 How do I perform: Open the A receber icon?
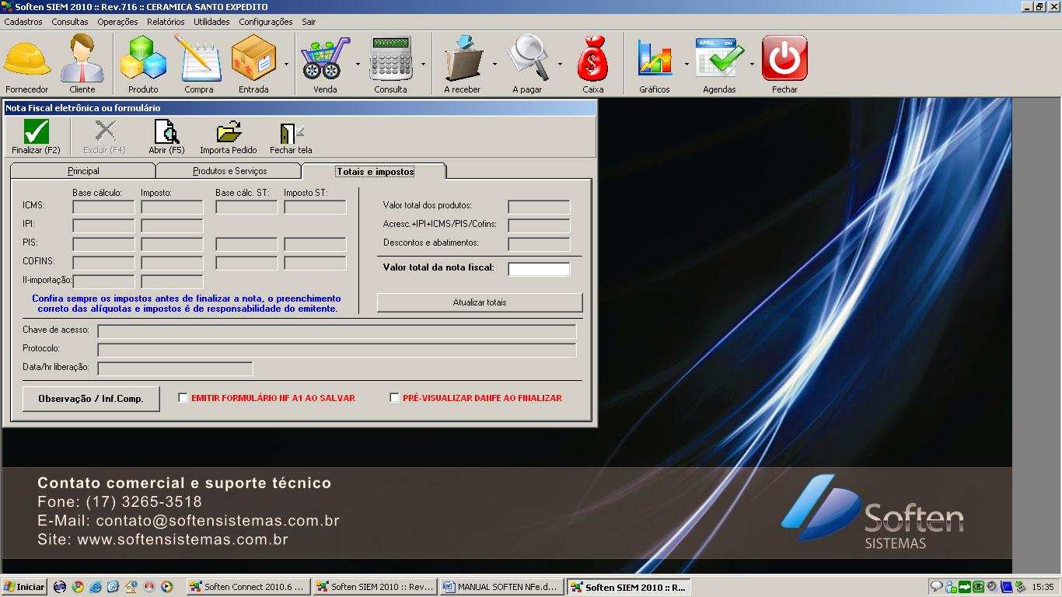[462, 59]
